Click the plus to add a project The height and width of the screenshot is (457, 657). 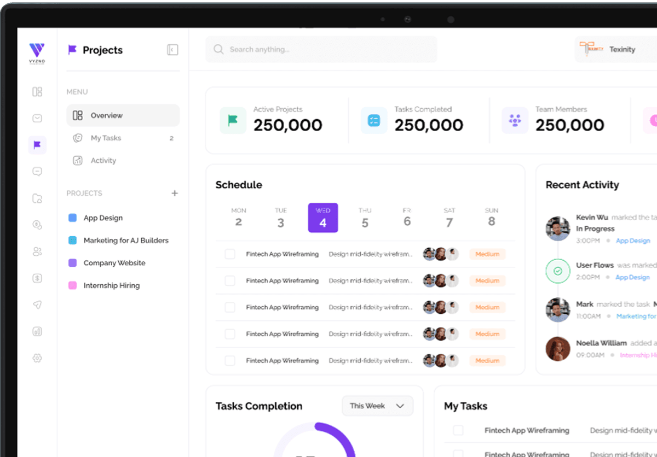tap(175, 193)
